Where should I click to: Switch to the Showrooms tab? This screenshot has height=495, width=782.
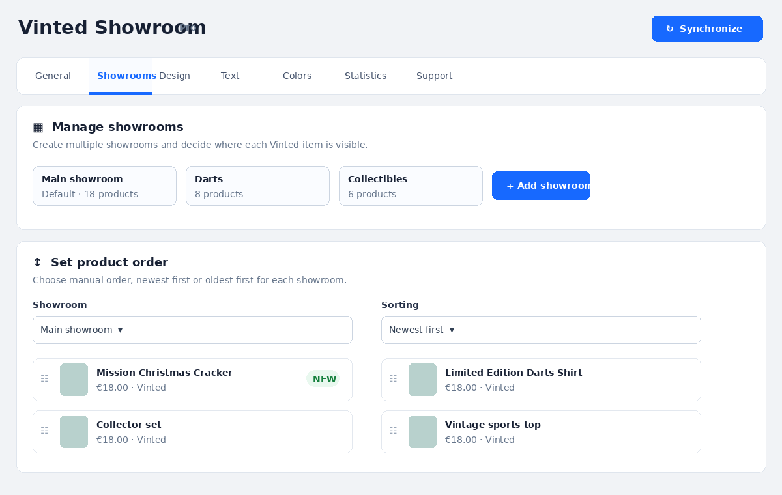121,76
